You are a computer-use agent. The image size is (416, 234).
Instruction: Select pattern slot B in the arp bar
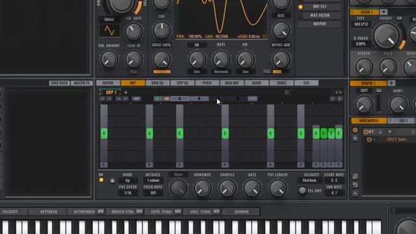(x=200, y=99)
